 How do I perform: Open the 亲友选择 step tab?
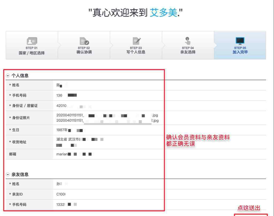[188, 45]
